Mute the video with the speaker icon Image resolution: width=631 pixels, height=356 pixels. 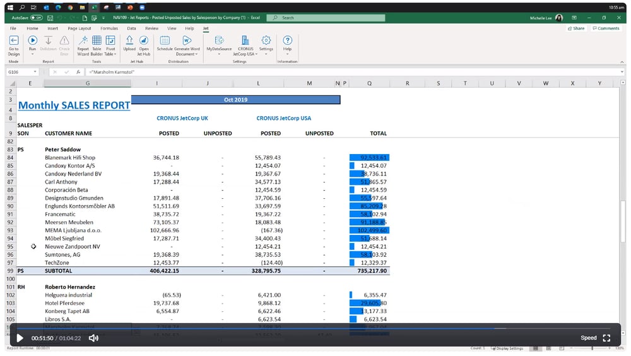[93, 338]
